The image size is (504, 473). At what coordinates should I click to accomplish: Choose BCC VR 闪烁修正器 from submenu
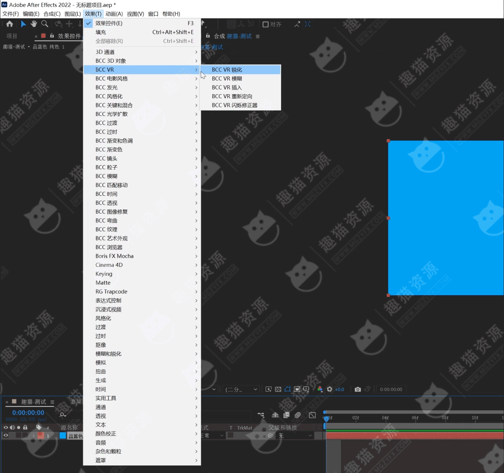tap(241, 105)
